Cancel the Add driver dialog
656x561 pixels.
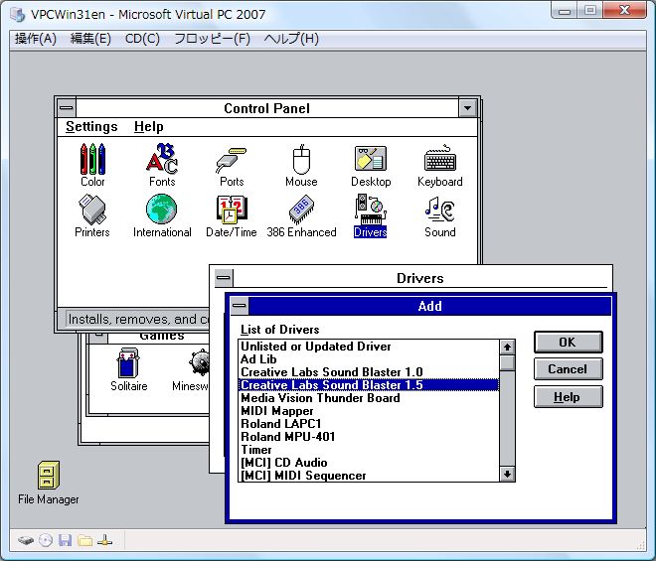(x=569, y=369)
